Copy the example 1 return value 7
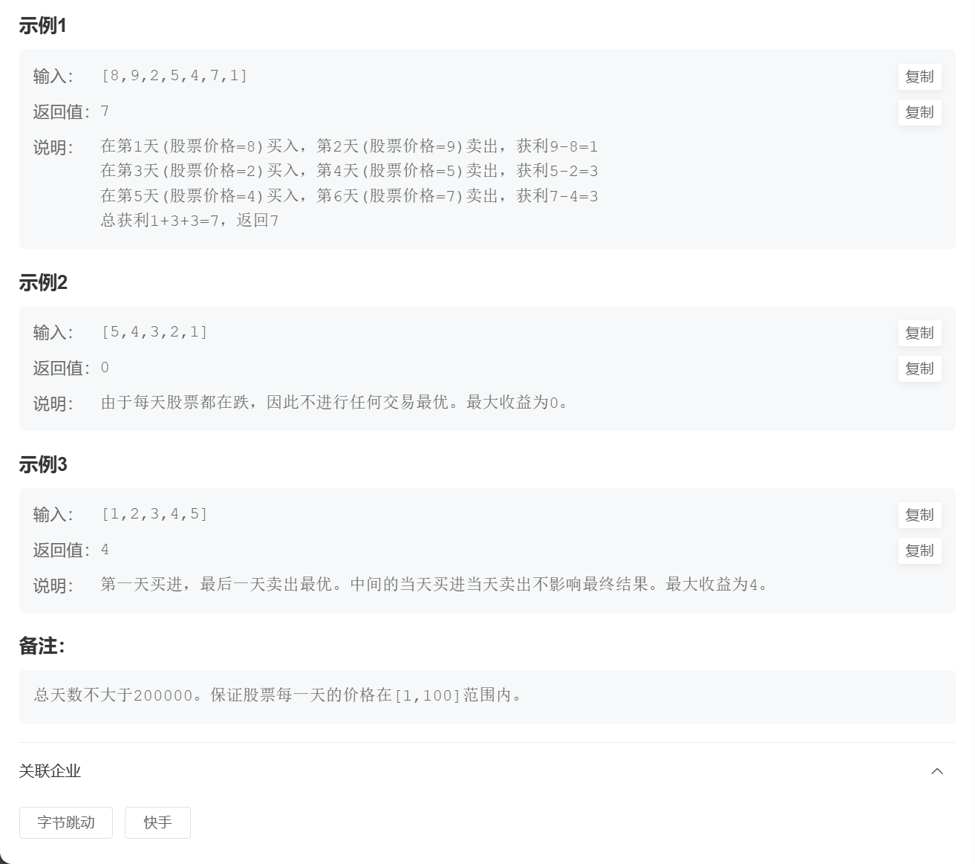 tap(919, 112)
